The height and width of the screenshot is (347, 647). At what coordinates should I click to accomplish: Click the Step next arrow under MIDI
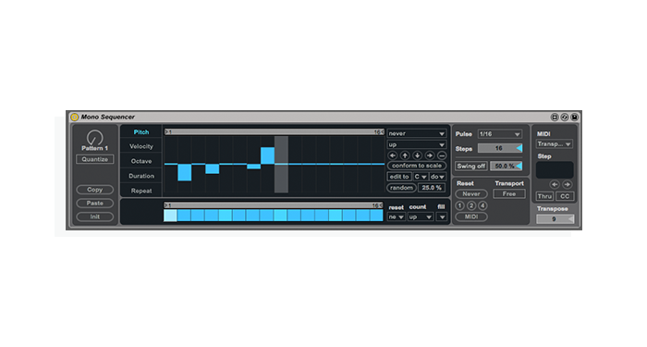pyautogui.click(x=568, y=185)
